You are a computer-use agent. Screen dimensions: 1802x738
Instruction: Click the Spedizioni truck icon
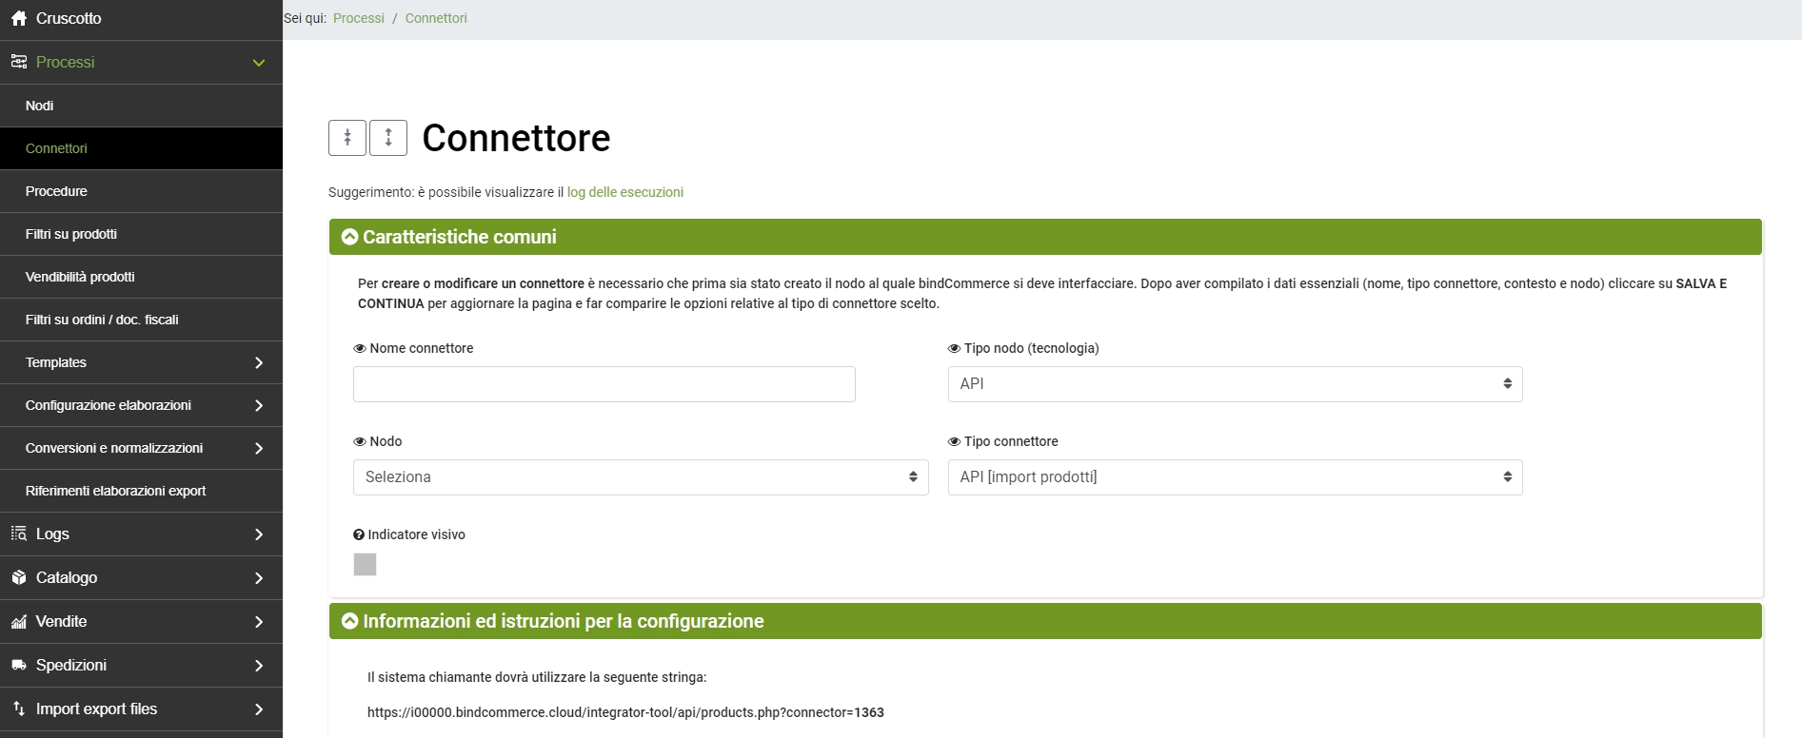coord(18,665)
